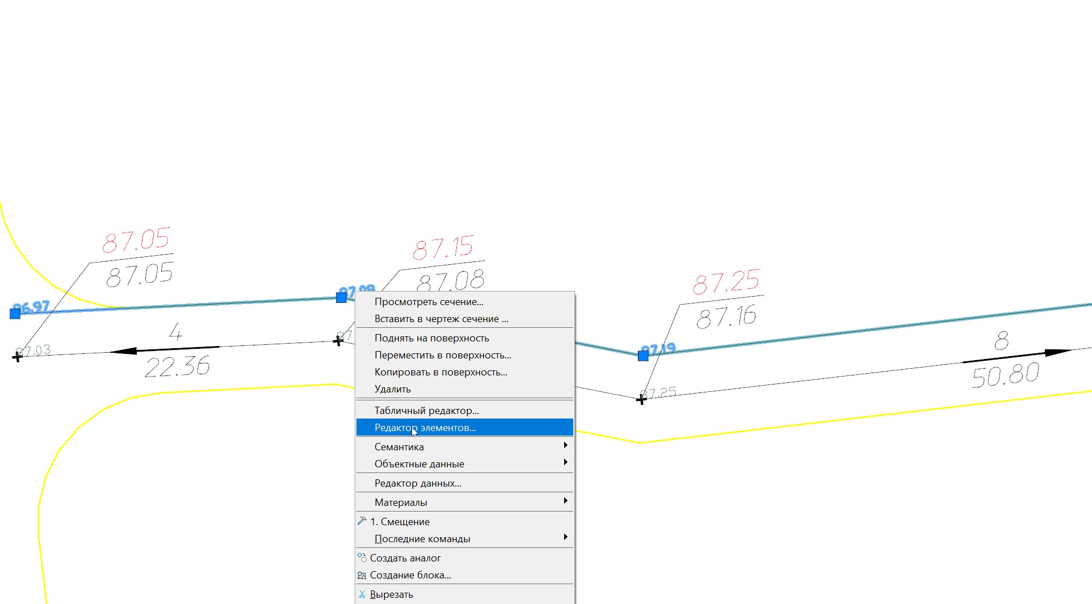The height and width of the screenshot is (604, 1092).
Task: Click "Переместить в поверхность..." entry
Action: tap(442, 355)
